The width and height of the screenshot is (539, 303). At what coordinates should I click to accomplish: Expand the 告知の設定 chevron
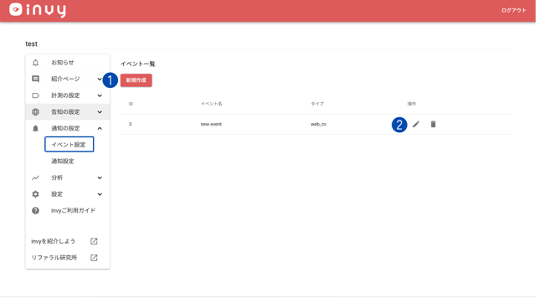click(x=100, y=112)
